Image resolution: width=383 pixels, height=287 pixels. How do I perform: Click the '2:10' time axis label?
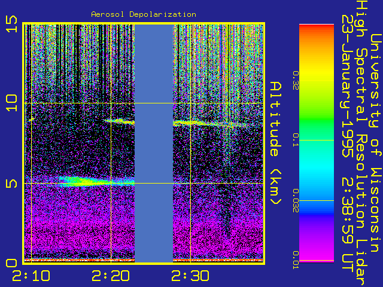coord(31,276)
